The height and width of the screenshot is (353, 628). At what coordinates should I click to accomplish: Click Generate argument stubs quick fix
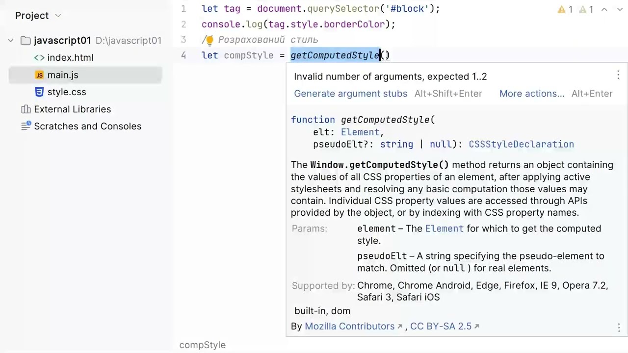350,94
